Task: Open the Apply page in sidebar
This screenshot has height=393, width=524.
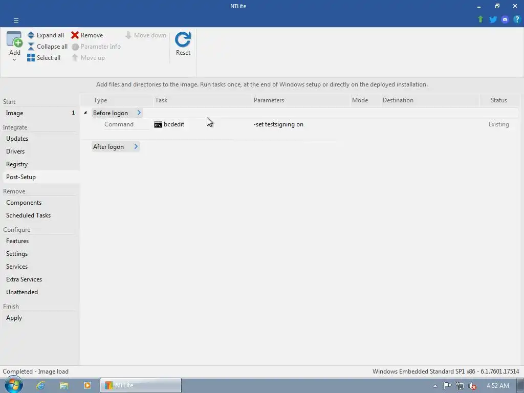Action: (x=40, y=318)
